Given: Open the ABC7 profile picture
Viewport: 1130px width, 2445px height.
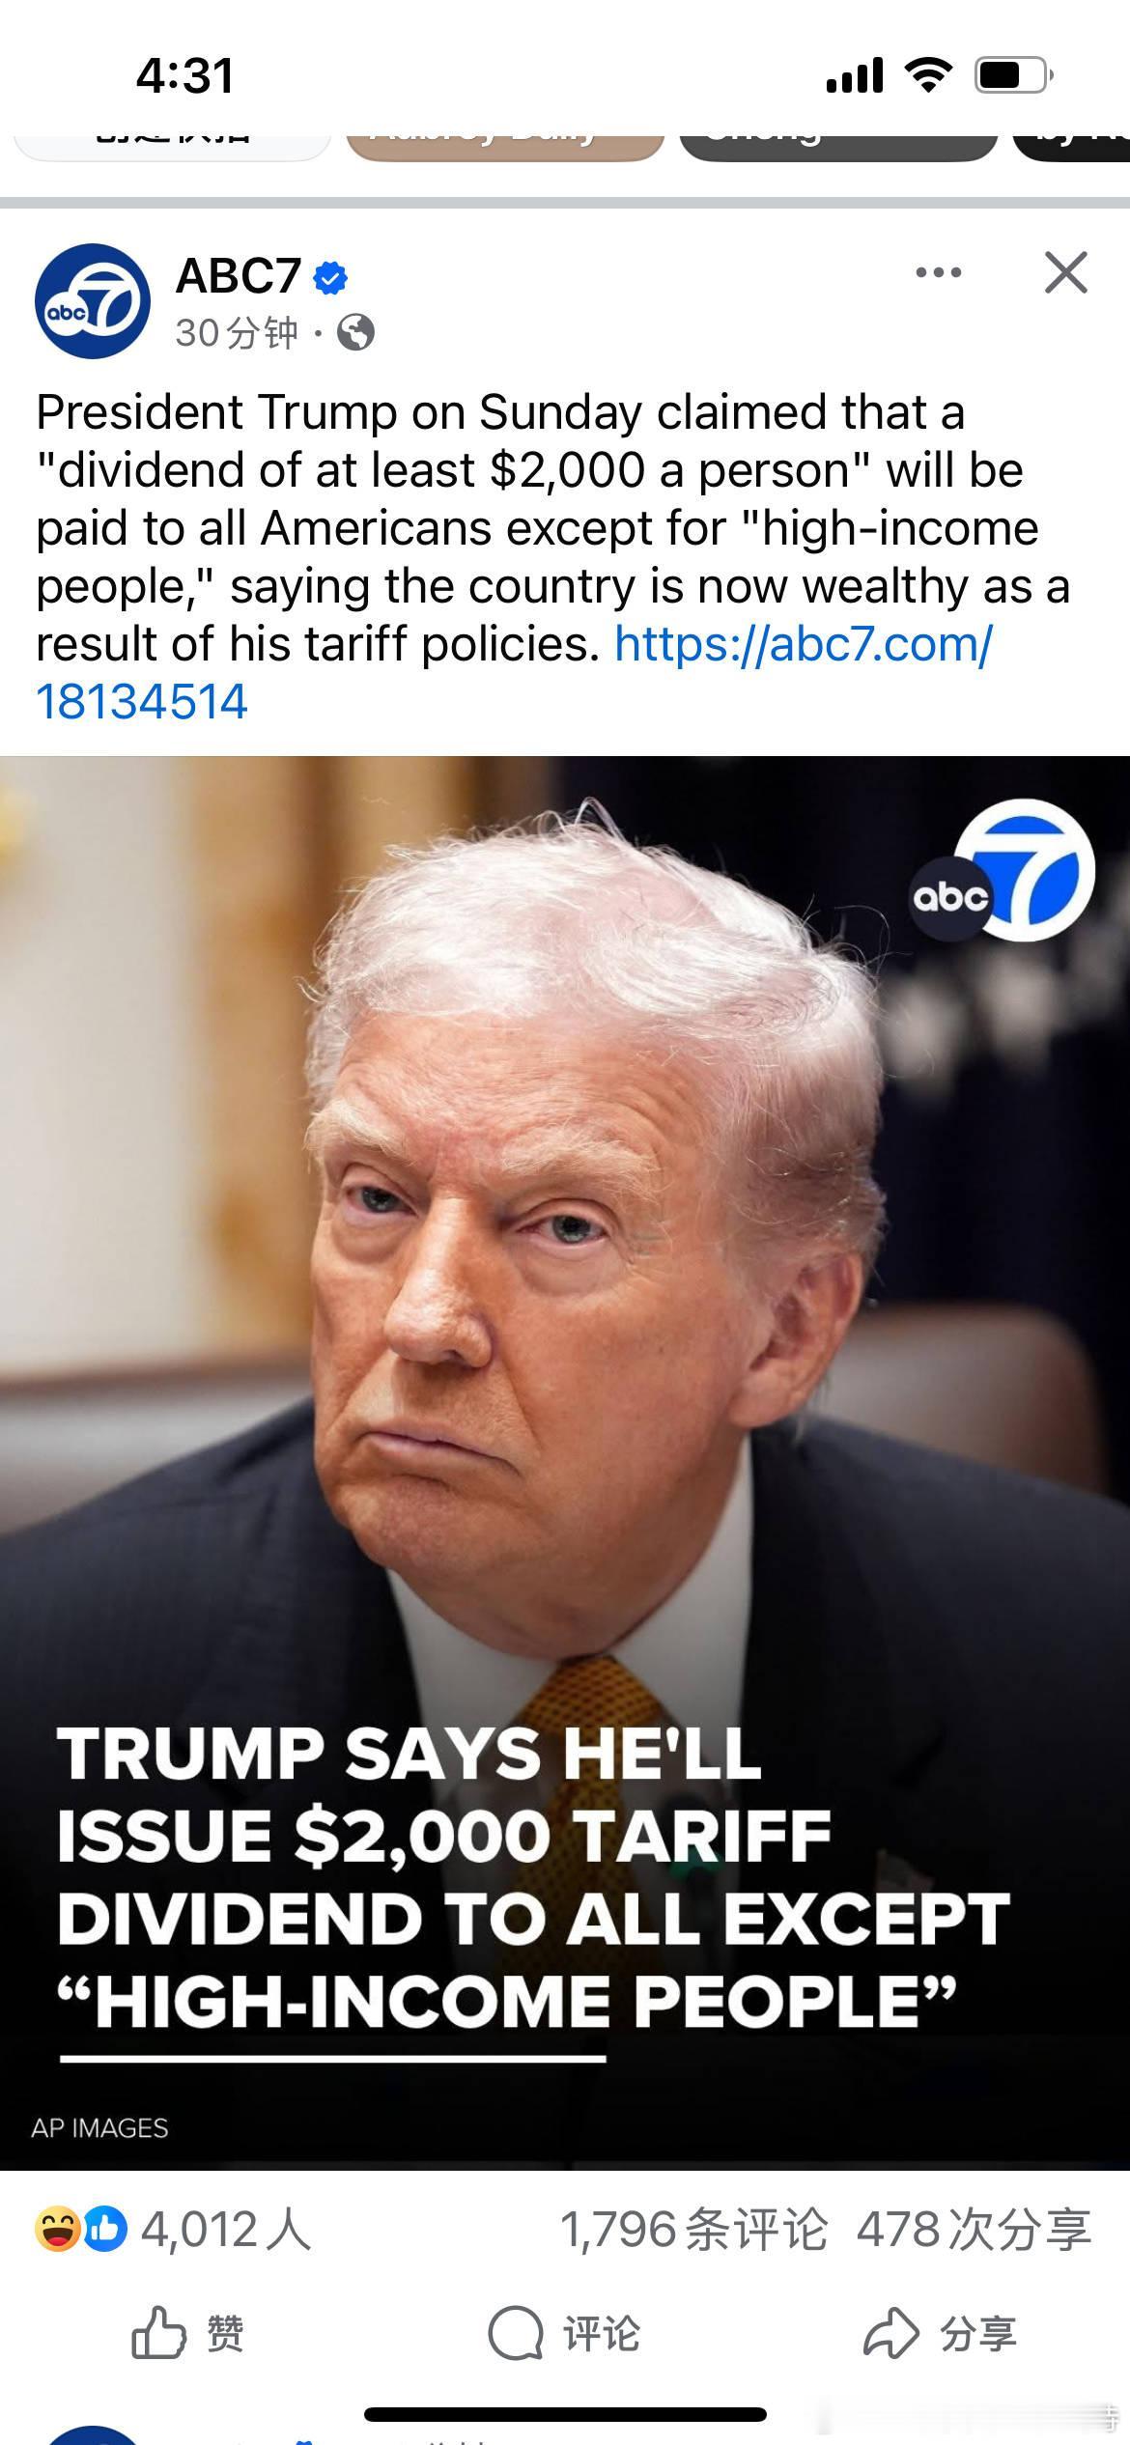Looking at the screenshot, I should pyautogui.click(x=93, y=301).
